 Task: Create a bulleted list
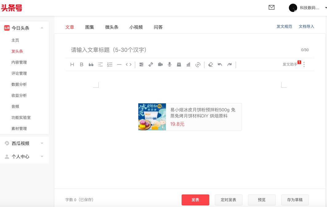point(100,64)
